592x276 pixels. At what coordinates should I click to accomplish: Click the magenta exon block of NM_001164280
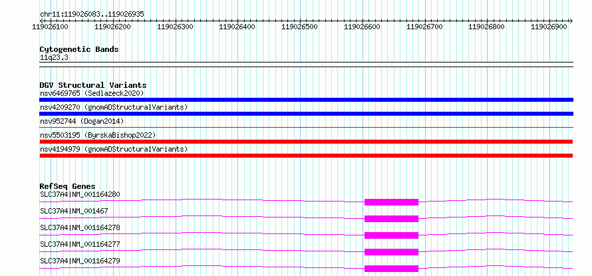[392, 202]
